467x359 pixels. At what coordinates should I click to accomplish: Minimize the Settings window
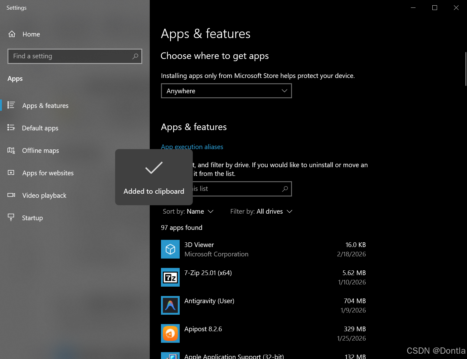pos(413,7)
